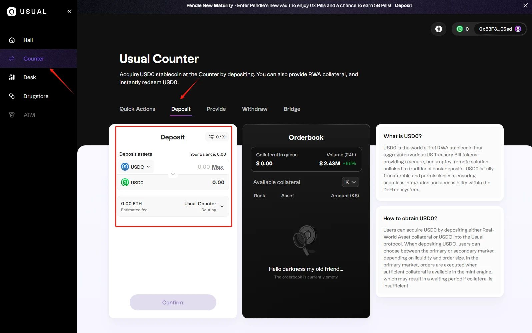Click the '0.00 ETH' estimated fee value
Screen dimensions: 532x333
pos(131,204)
